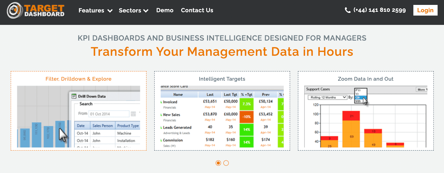Open the Intelligent Targets card title

222,79
